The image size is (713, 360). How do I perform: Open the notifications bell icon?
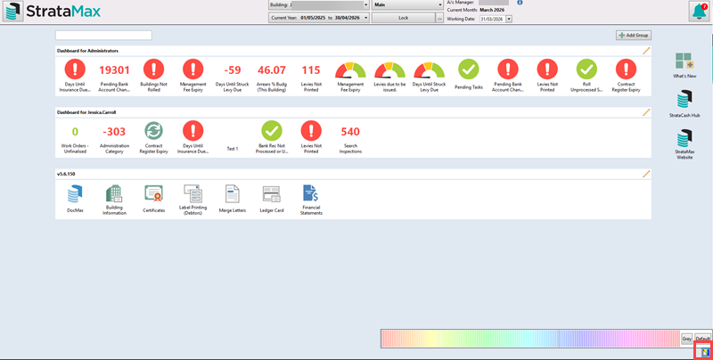[699, 12]
